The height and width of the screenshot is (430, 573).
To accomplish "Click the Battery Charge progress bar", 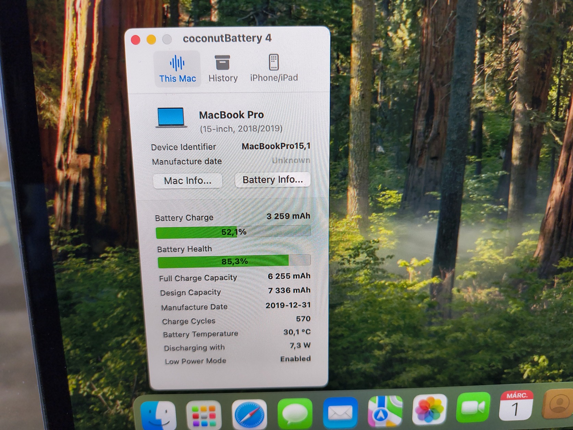I will [x=233, y=232].
